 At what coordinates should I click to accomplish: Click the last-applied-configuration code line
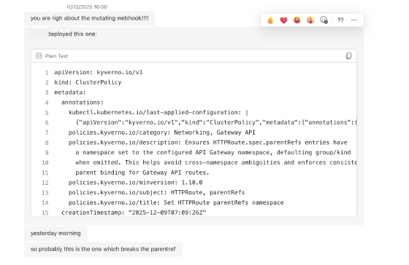(158, 112)
